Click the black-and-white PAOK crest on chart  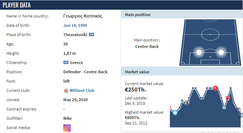click(187, 103)
